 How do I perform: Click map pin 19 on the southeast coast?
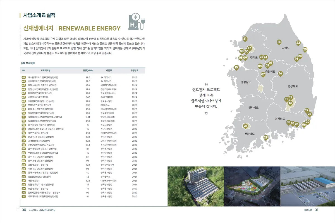307,111
